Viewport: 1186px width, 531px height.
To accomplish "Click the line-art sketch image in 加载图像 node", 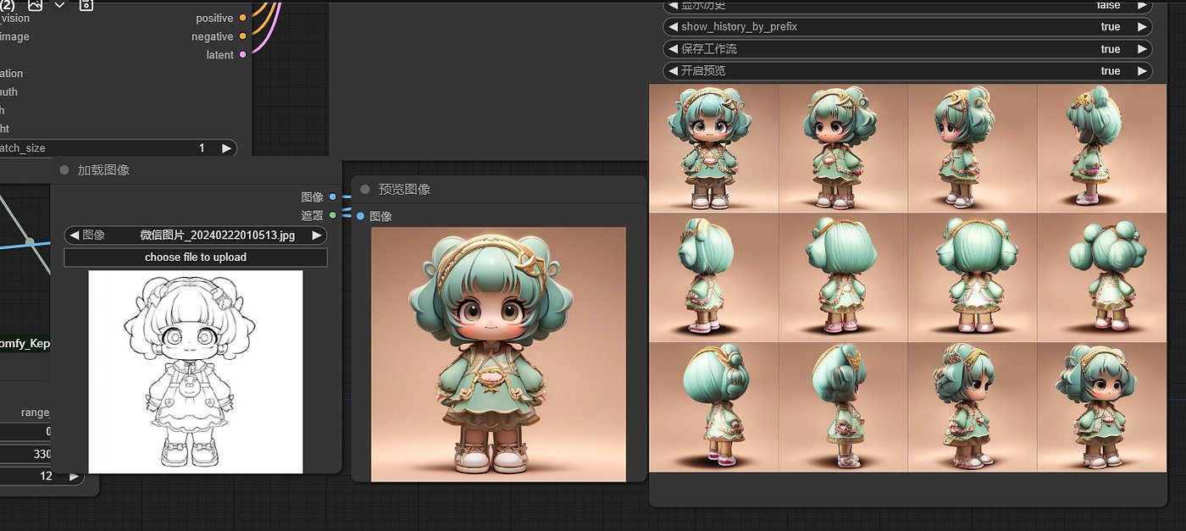I will (x=196, y=371).
